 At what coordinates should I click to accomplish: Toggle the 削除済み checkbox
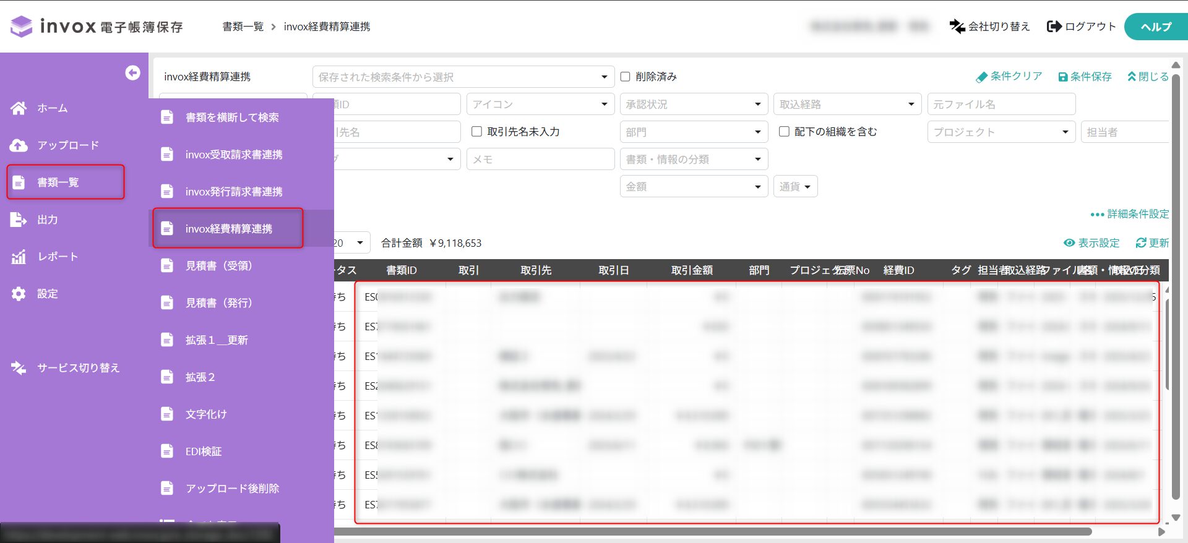point(626,77)
